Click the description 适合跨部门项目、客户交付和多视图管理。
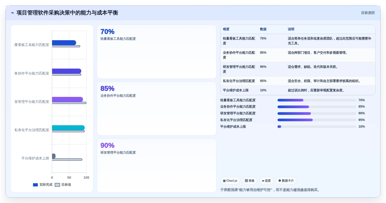The width and height of the screenshot is (386, 203). click(x=318, y=53)
